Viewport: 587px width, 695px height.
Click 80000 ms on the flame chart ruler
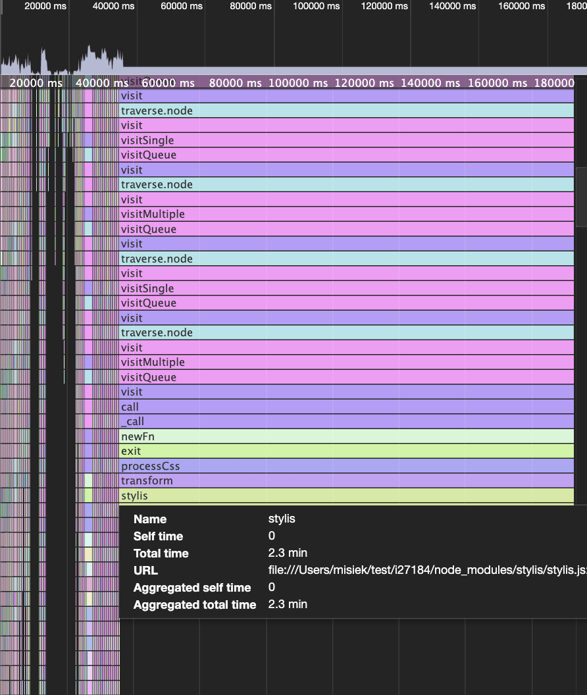point(236,83)
